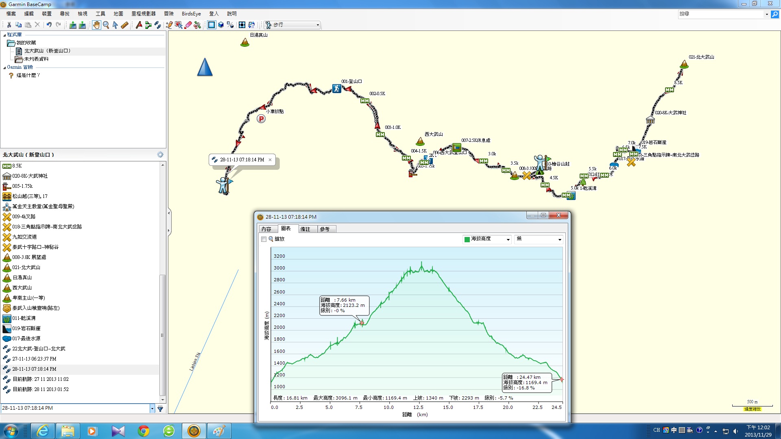Select 目前航跡: 28 11 2013 01:52 entry
The height and width of the screenshot is (439, 781).
[x=40, y=389]
